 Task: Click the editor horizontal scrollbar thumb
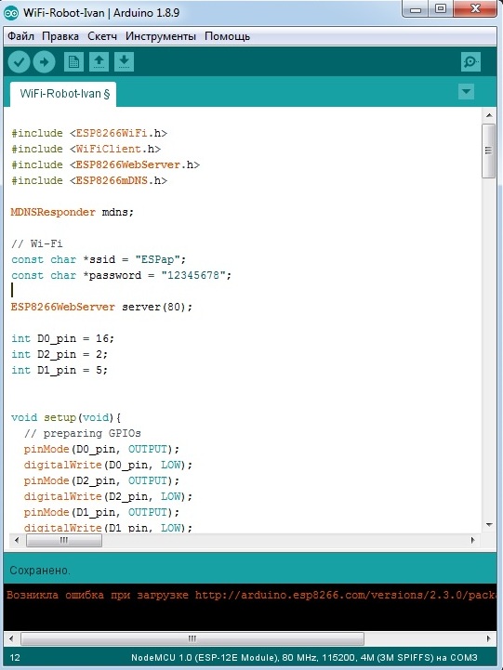[64, 540]
